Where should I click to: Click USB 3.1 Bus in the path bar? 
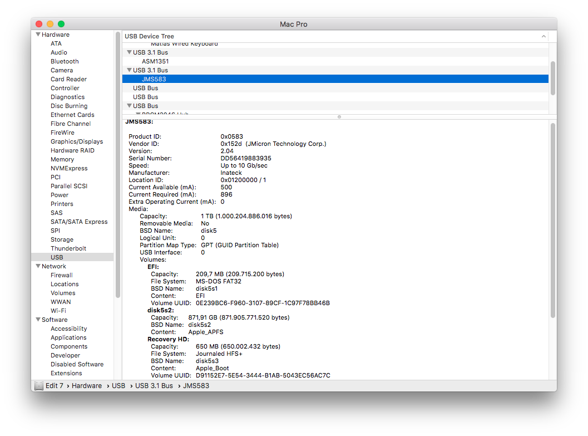pyautogui.click(x=154, y=386)
